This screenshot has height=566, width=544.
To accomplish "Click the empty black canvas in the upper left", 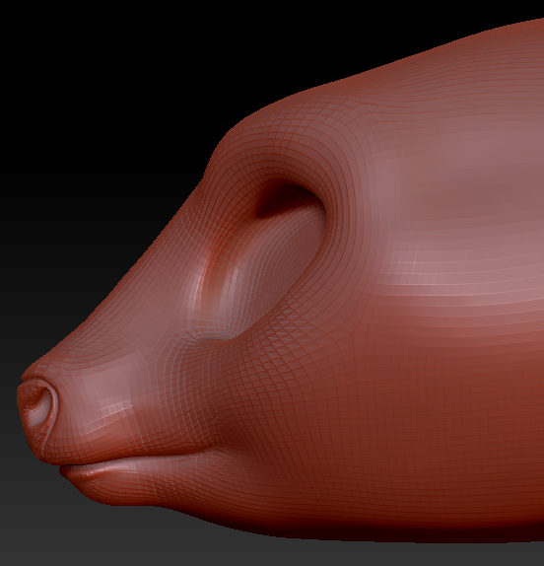I will [91, 91].
